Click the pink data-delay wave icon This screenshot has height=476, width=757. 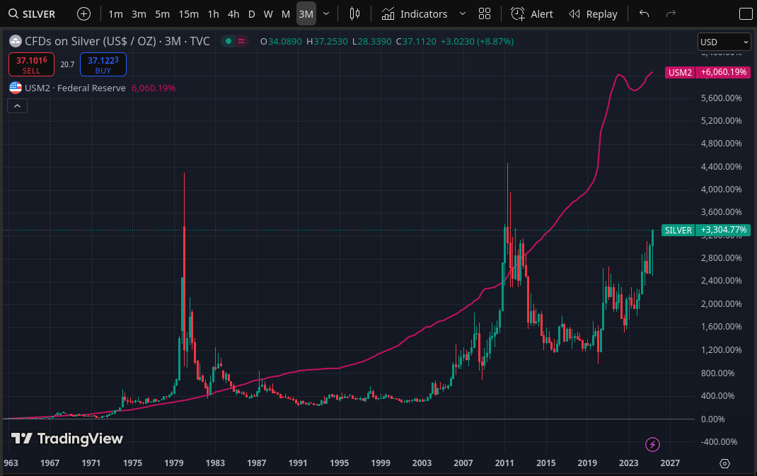241,42
